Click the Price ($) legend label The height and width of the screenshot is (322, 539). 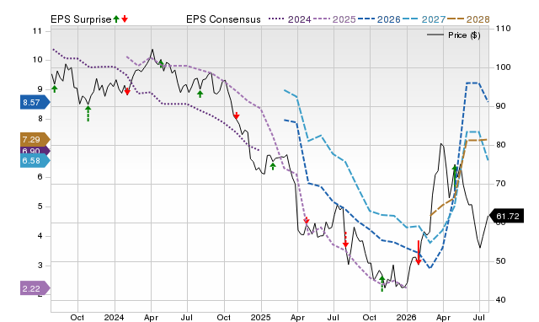pos(464,35)
